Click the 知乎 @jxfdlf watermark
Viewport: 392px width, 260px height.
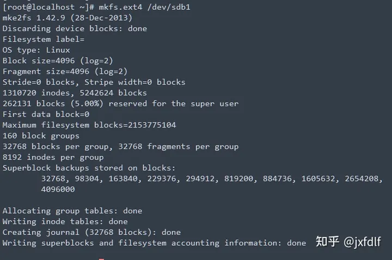coord(348,242)
